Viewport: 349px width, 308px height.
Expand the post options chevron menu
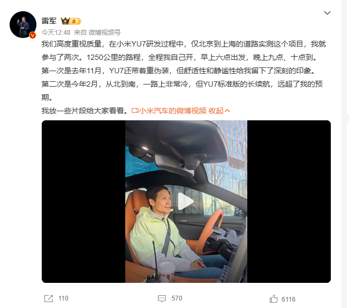[x=327, y=13]
